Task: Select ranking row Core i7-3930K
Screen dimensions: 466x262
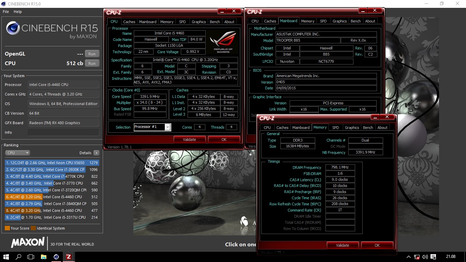Action: tap(52, 170)
